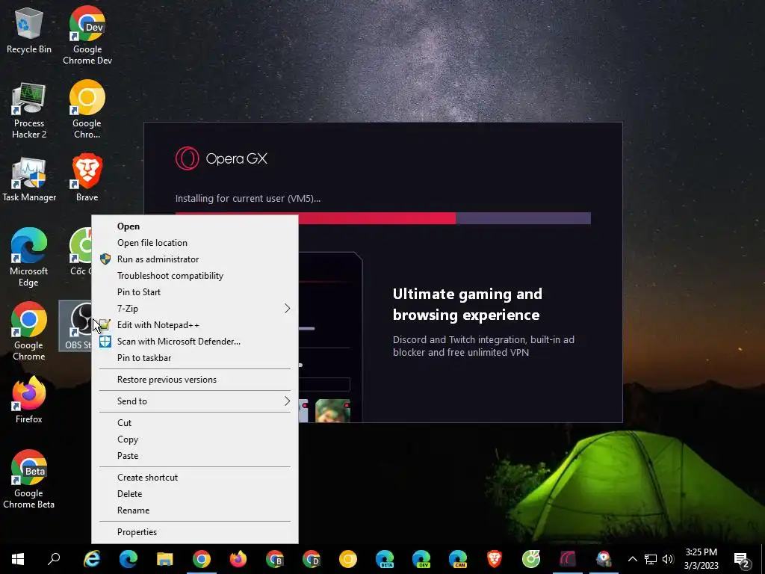Open Cốc Cốc taskbar icon
This screenshot has width=765, height=574.
pyautogui.click(x=531, y=559)
